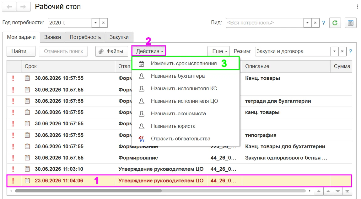This screenshot has height=199, width=361.
Task: Switch to the Заявки tab
Action: (52, 37)
